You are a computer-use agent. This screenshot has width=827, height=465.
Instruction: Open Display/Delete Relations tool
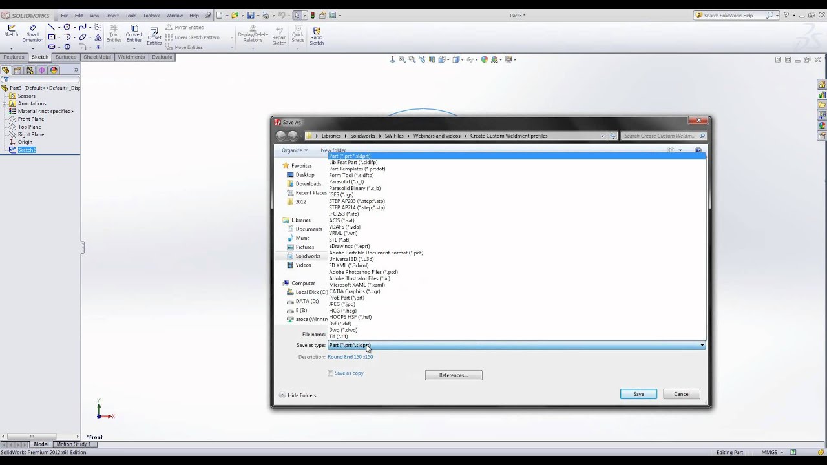253,34
